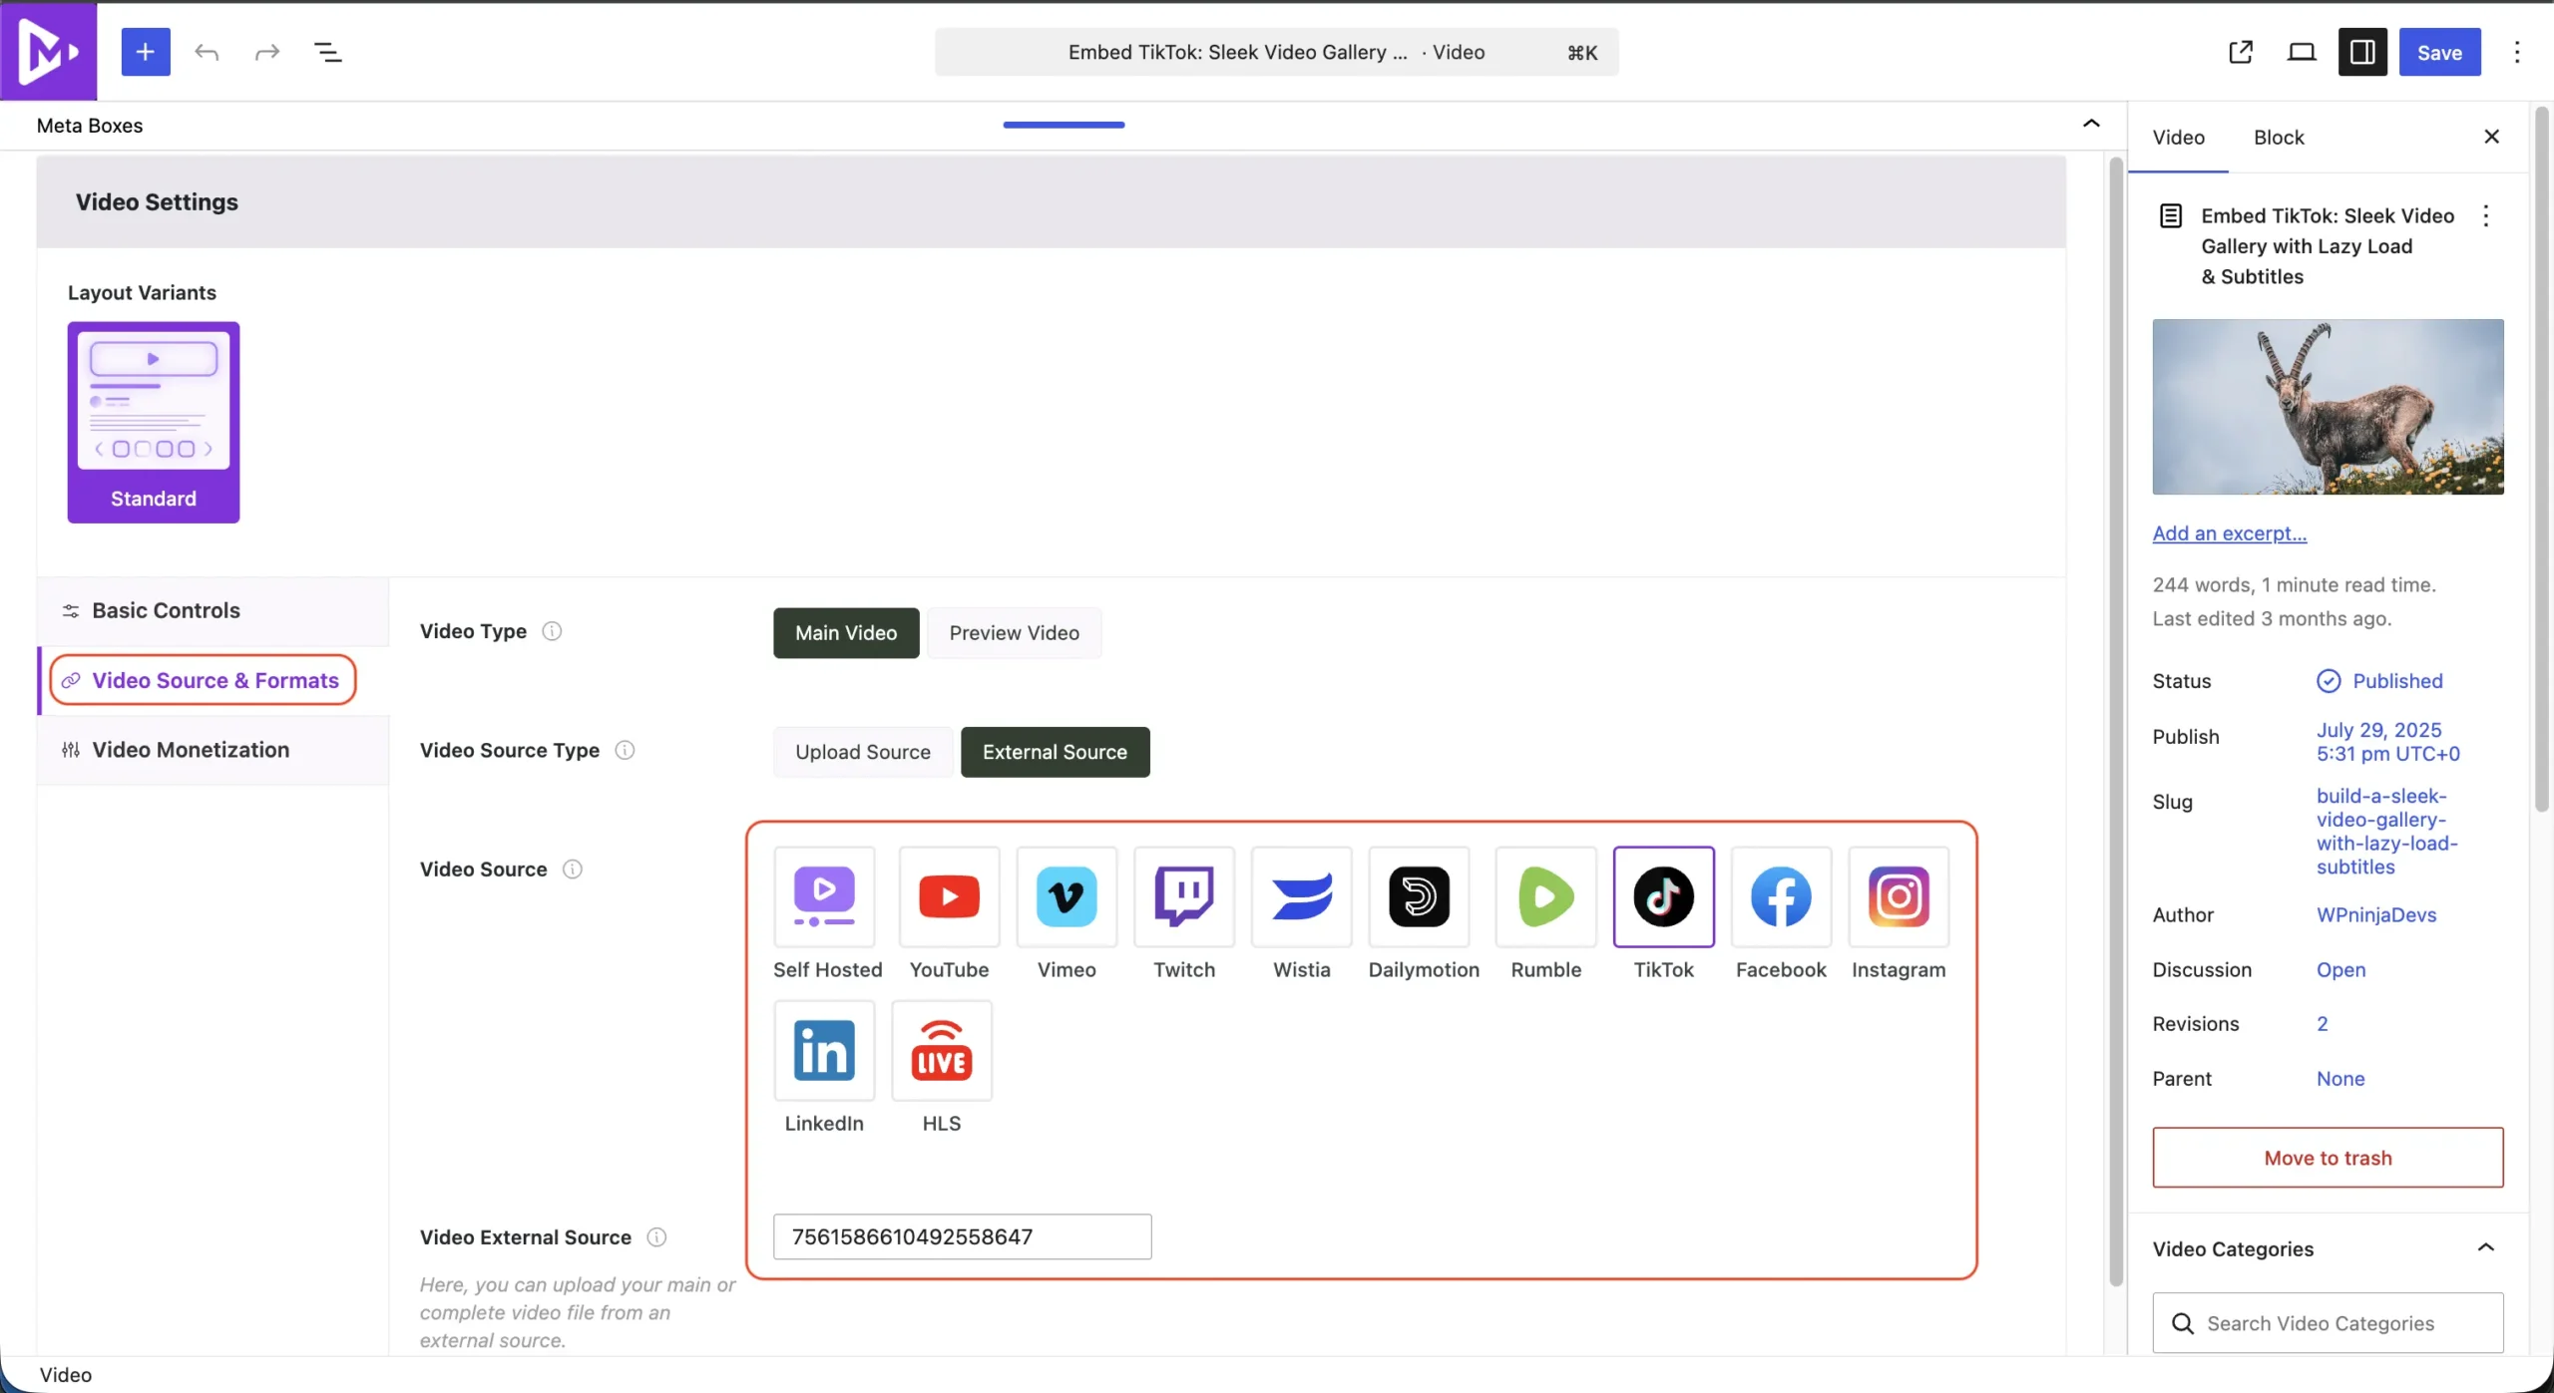Move the post to trash
Image resolution: width=2554 pixels, height=1393 pixels.
tap(2328, 1158)
